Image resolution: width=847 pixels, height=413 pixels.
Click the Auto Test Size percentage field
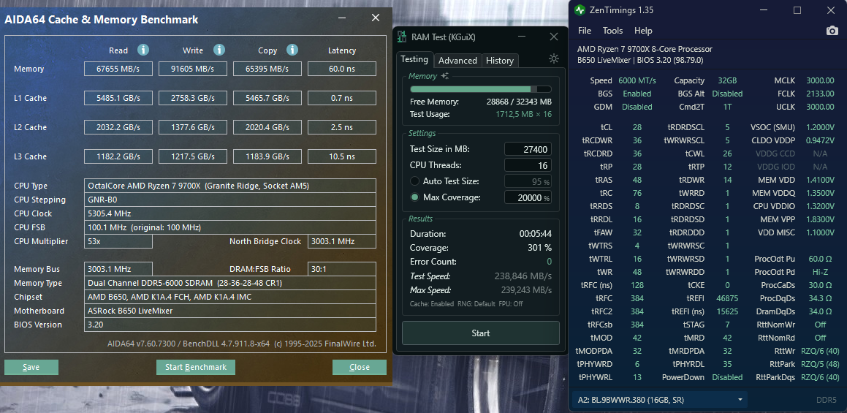tap(528, 181)
